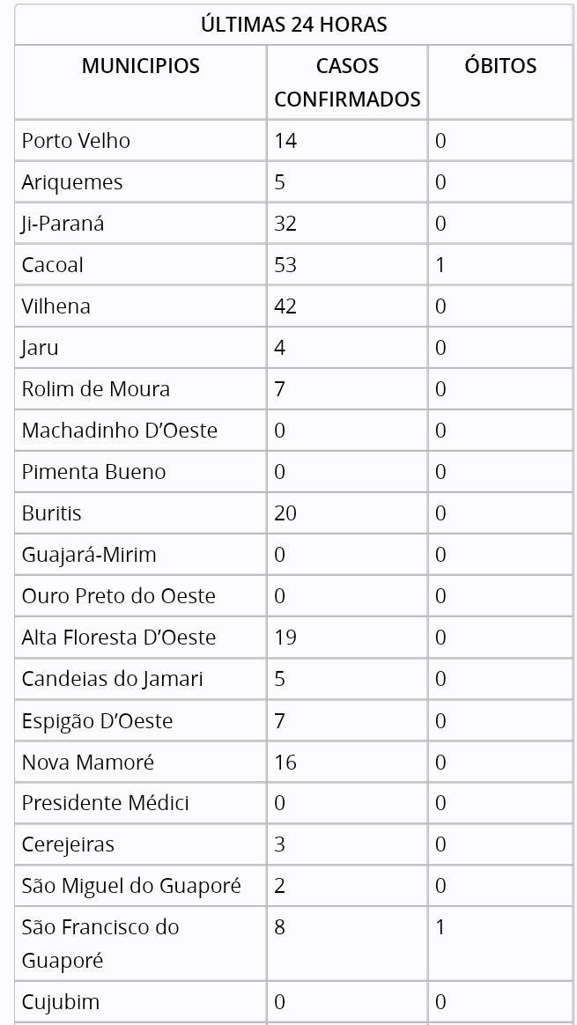Click Nova Mamoré's confirmed cases value 16
Viewport: 577px width, 1025px height.
285,763
